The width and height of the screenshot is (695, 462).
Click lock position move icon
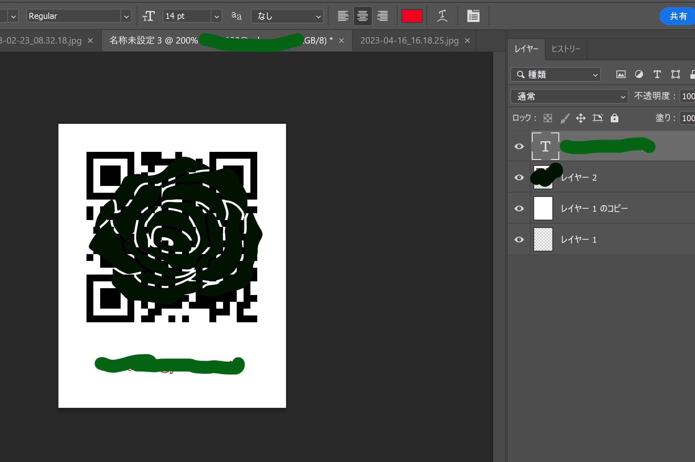coord(580,118)
